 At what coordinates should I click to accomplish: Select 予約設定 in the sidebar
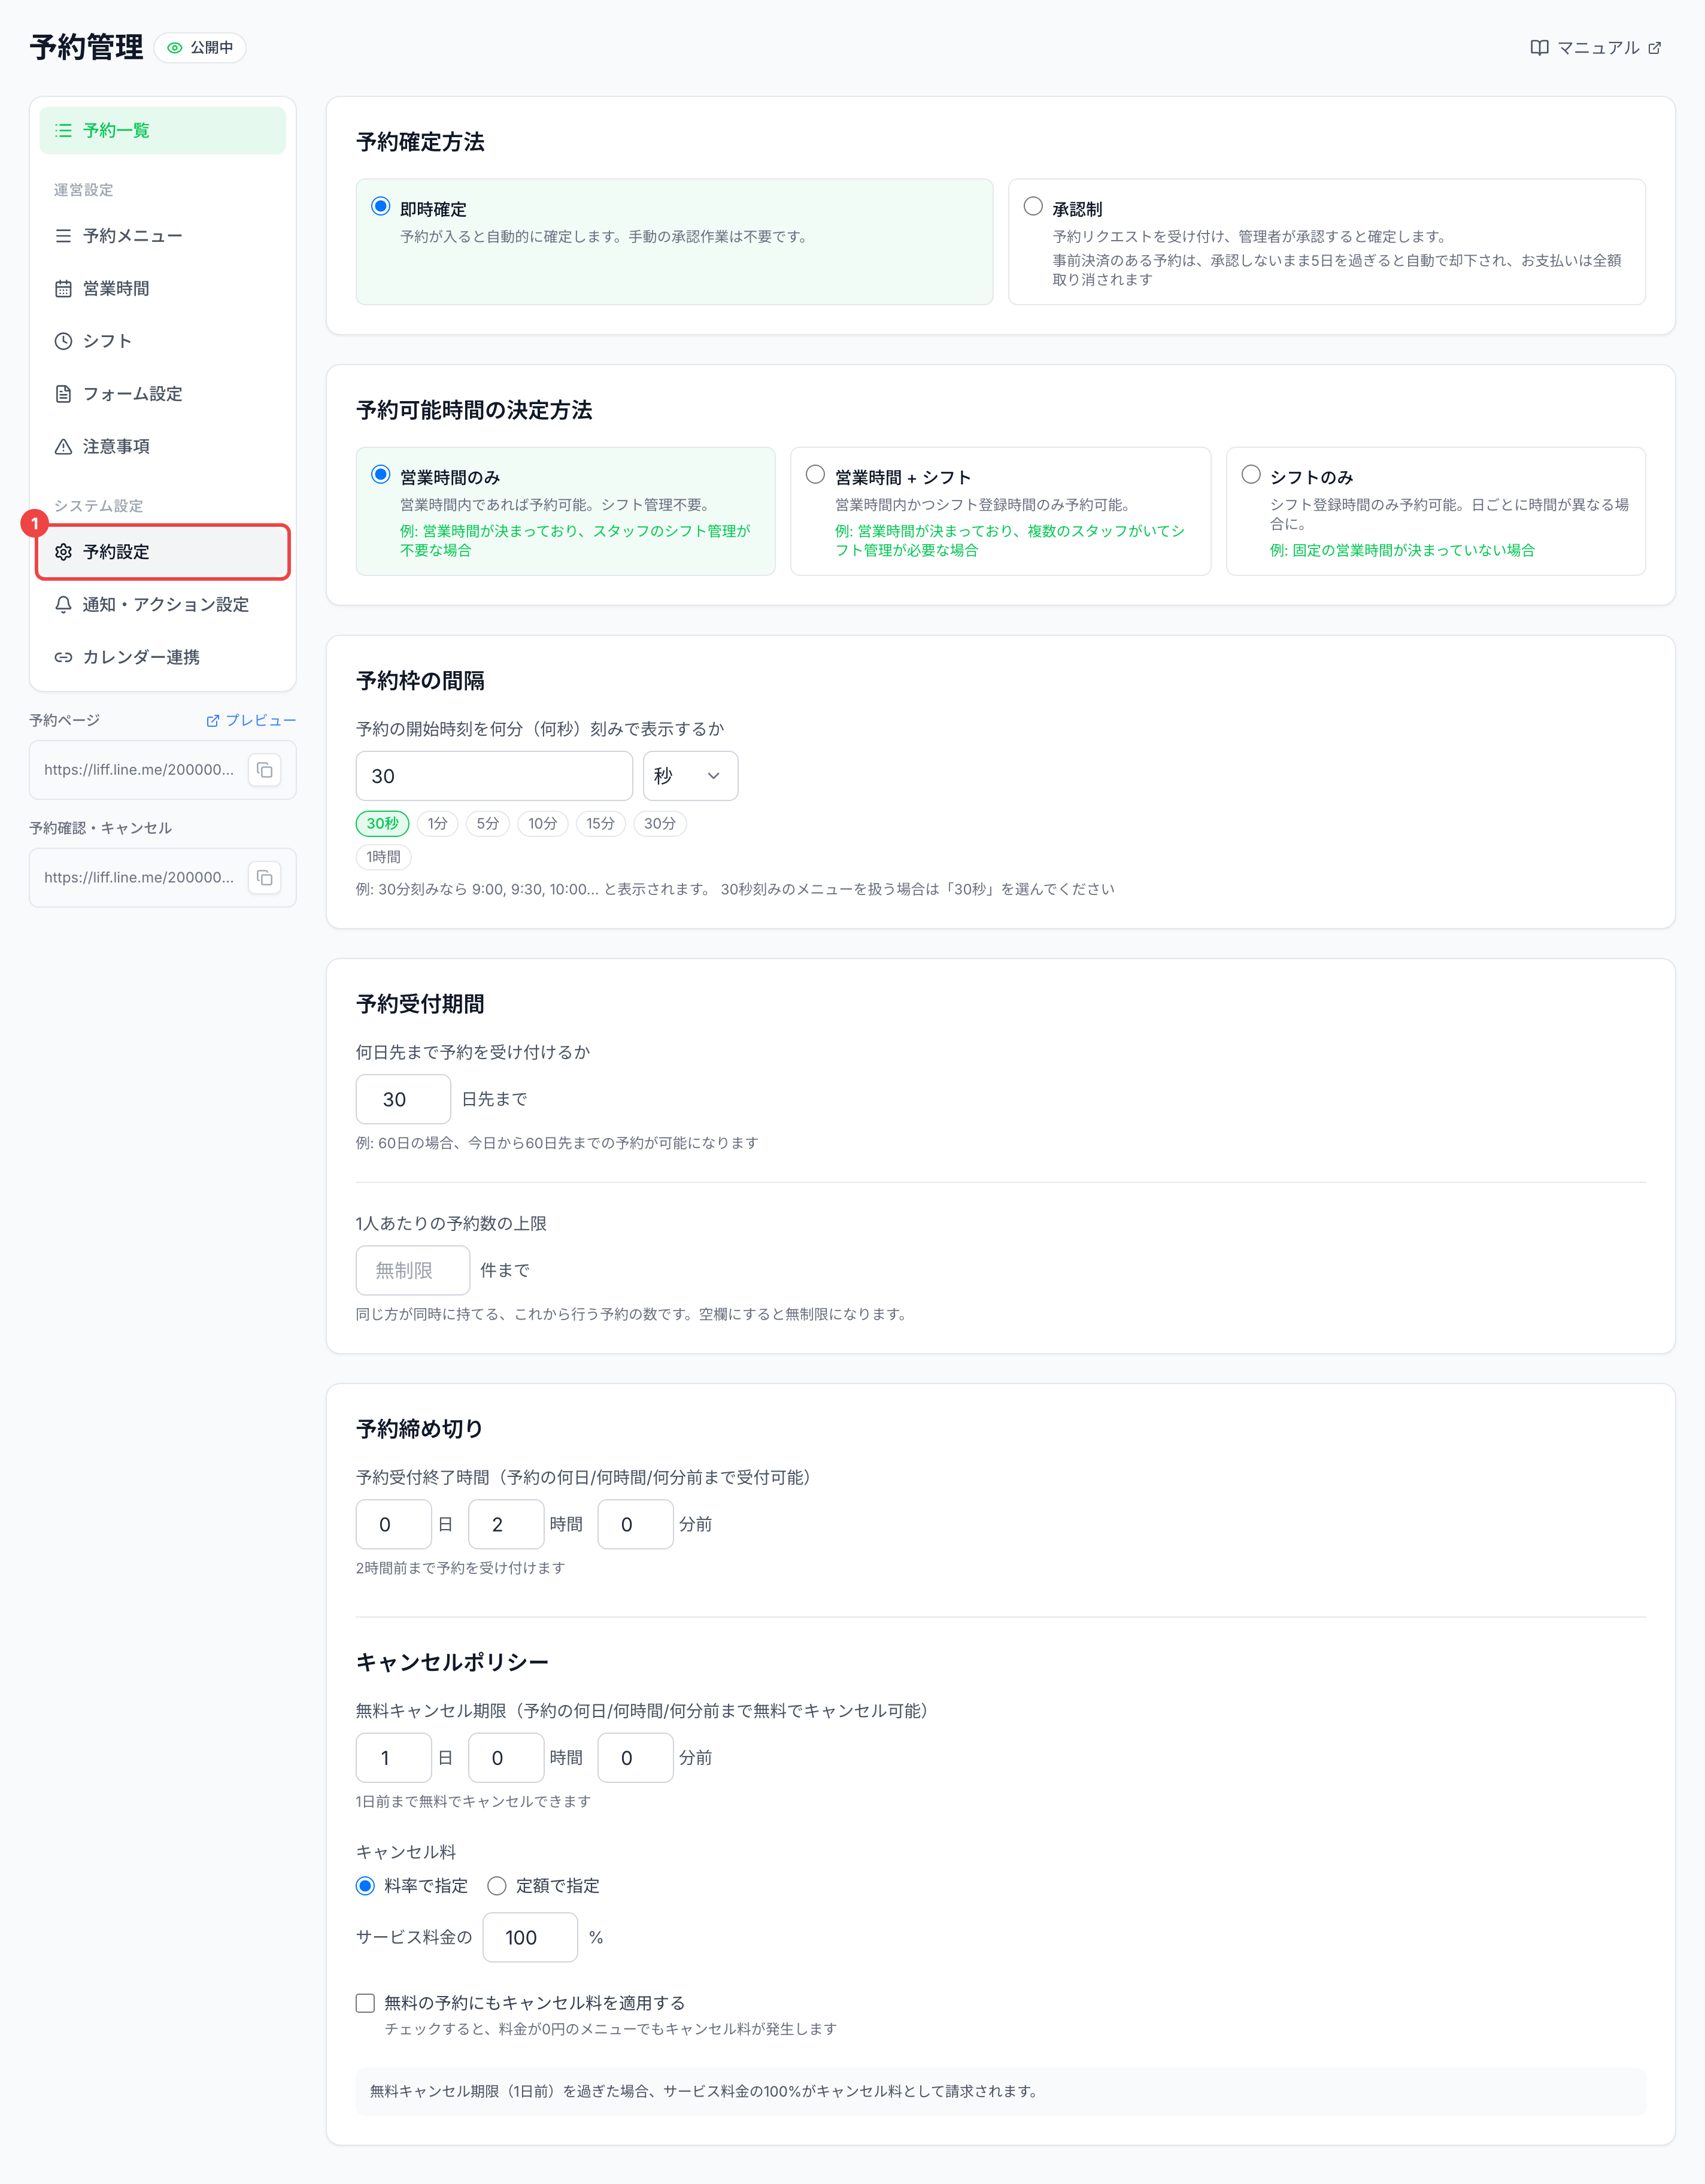(162, 552)
